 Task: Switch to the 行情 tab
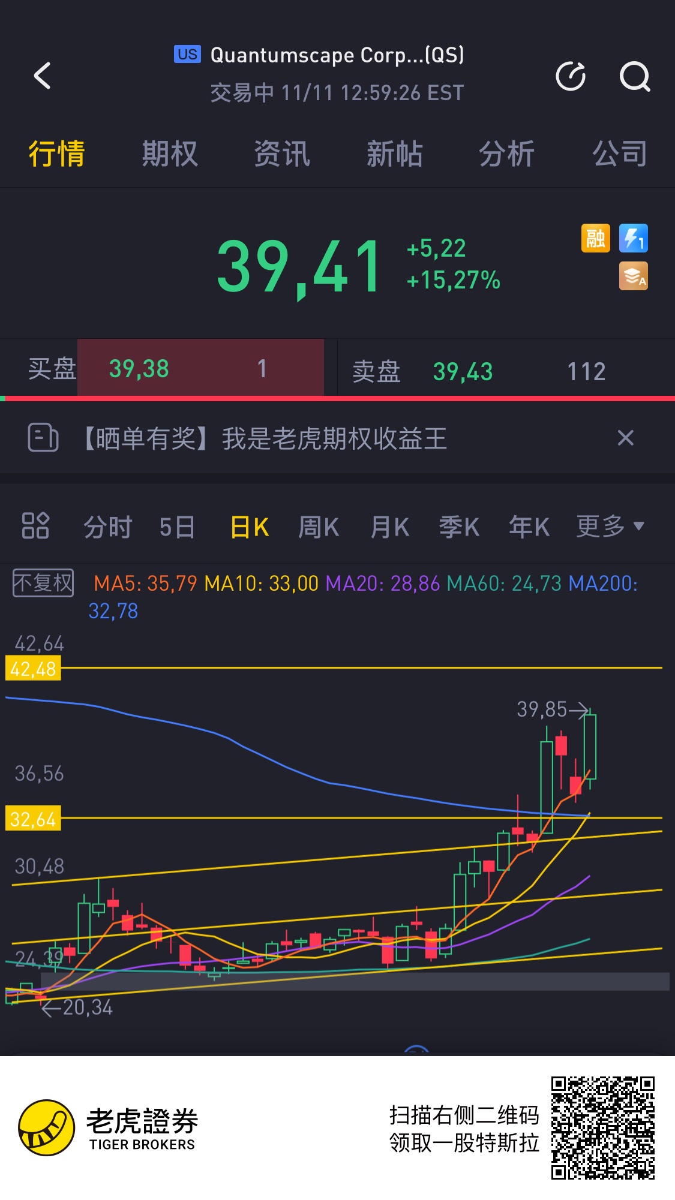point(57,154)
